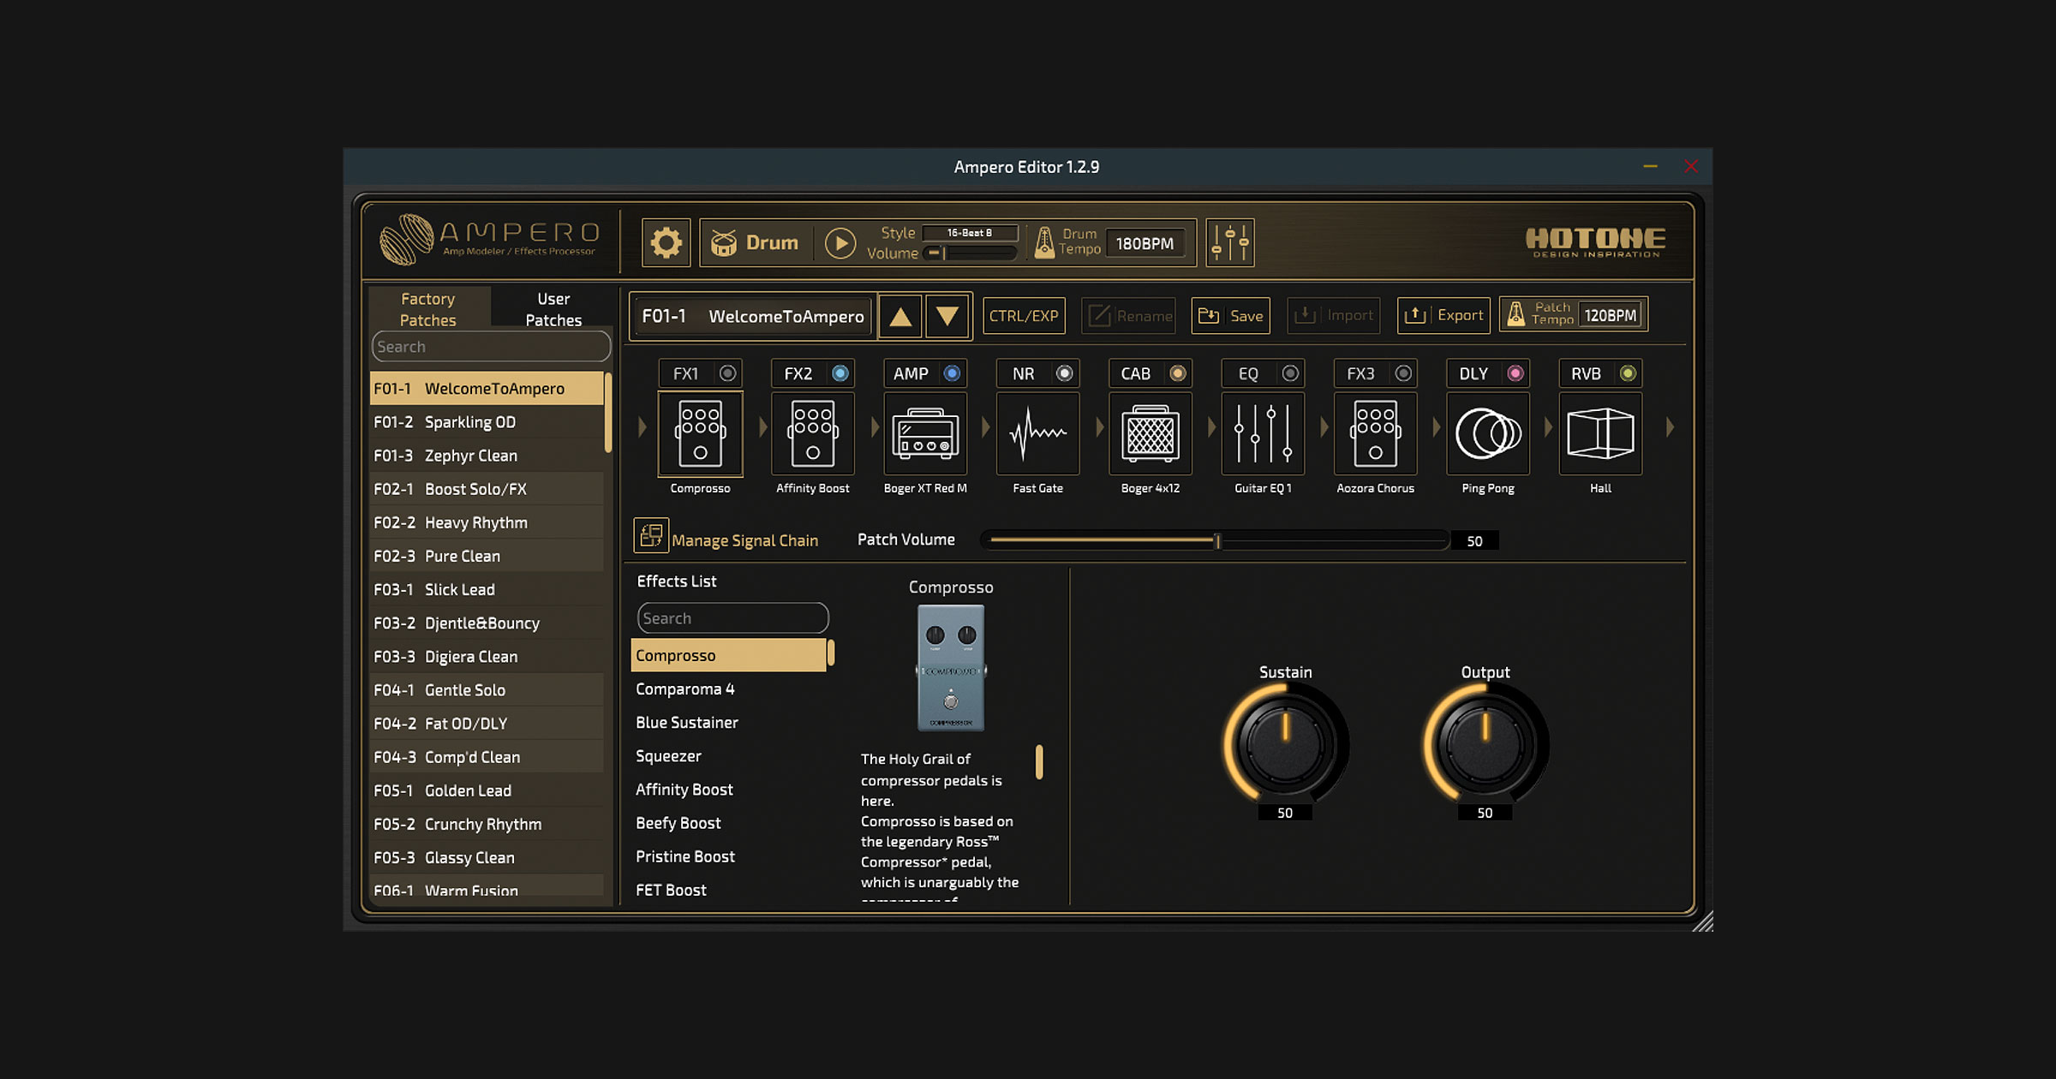The width and height of the screenshot is (2056, 1079).
Task: Click the Save button
Action: (1230, 316)
